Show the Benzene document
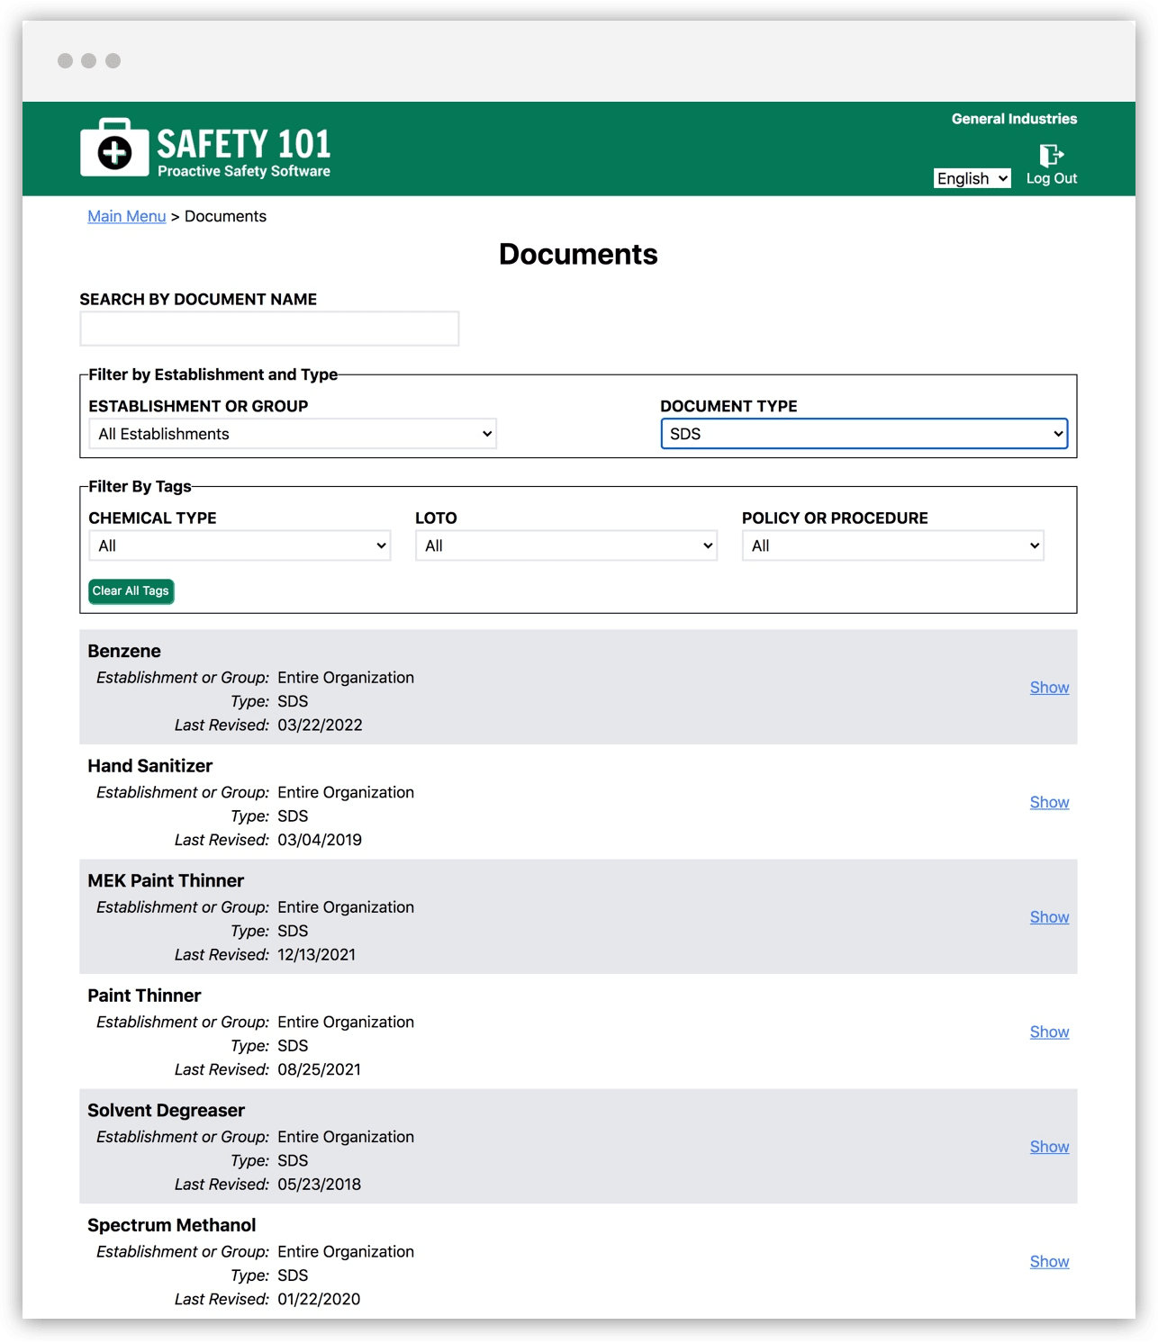 (1050, 688)
